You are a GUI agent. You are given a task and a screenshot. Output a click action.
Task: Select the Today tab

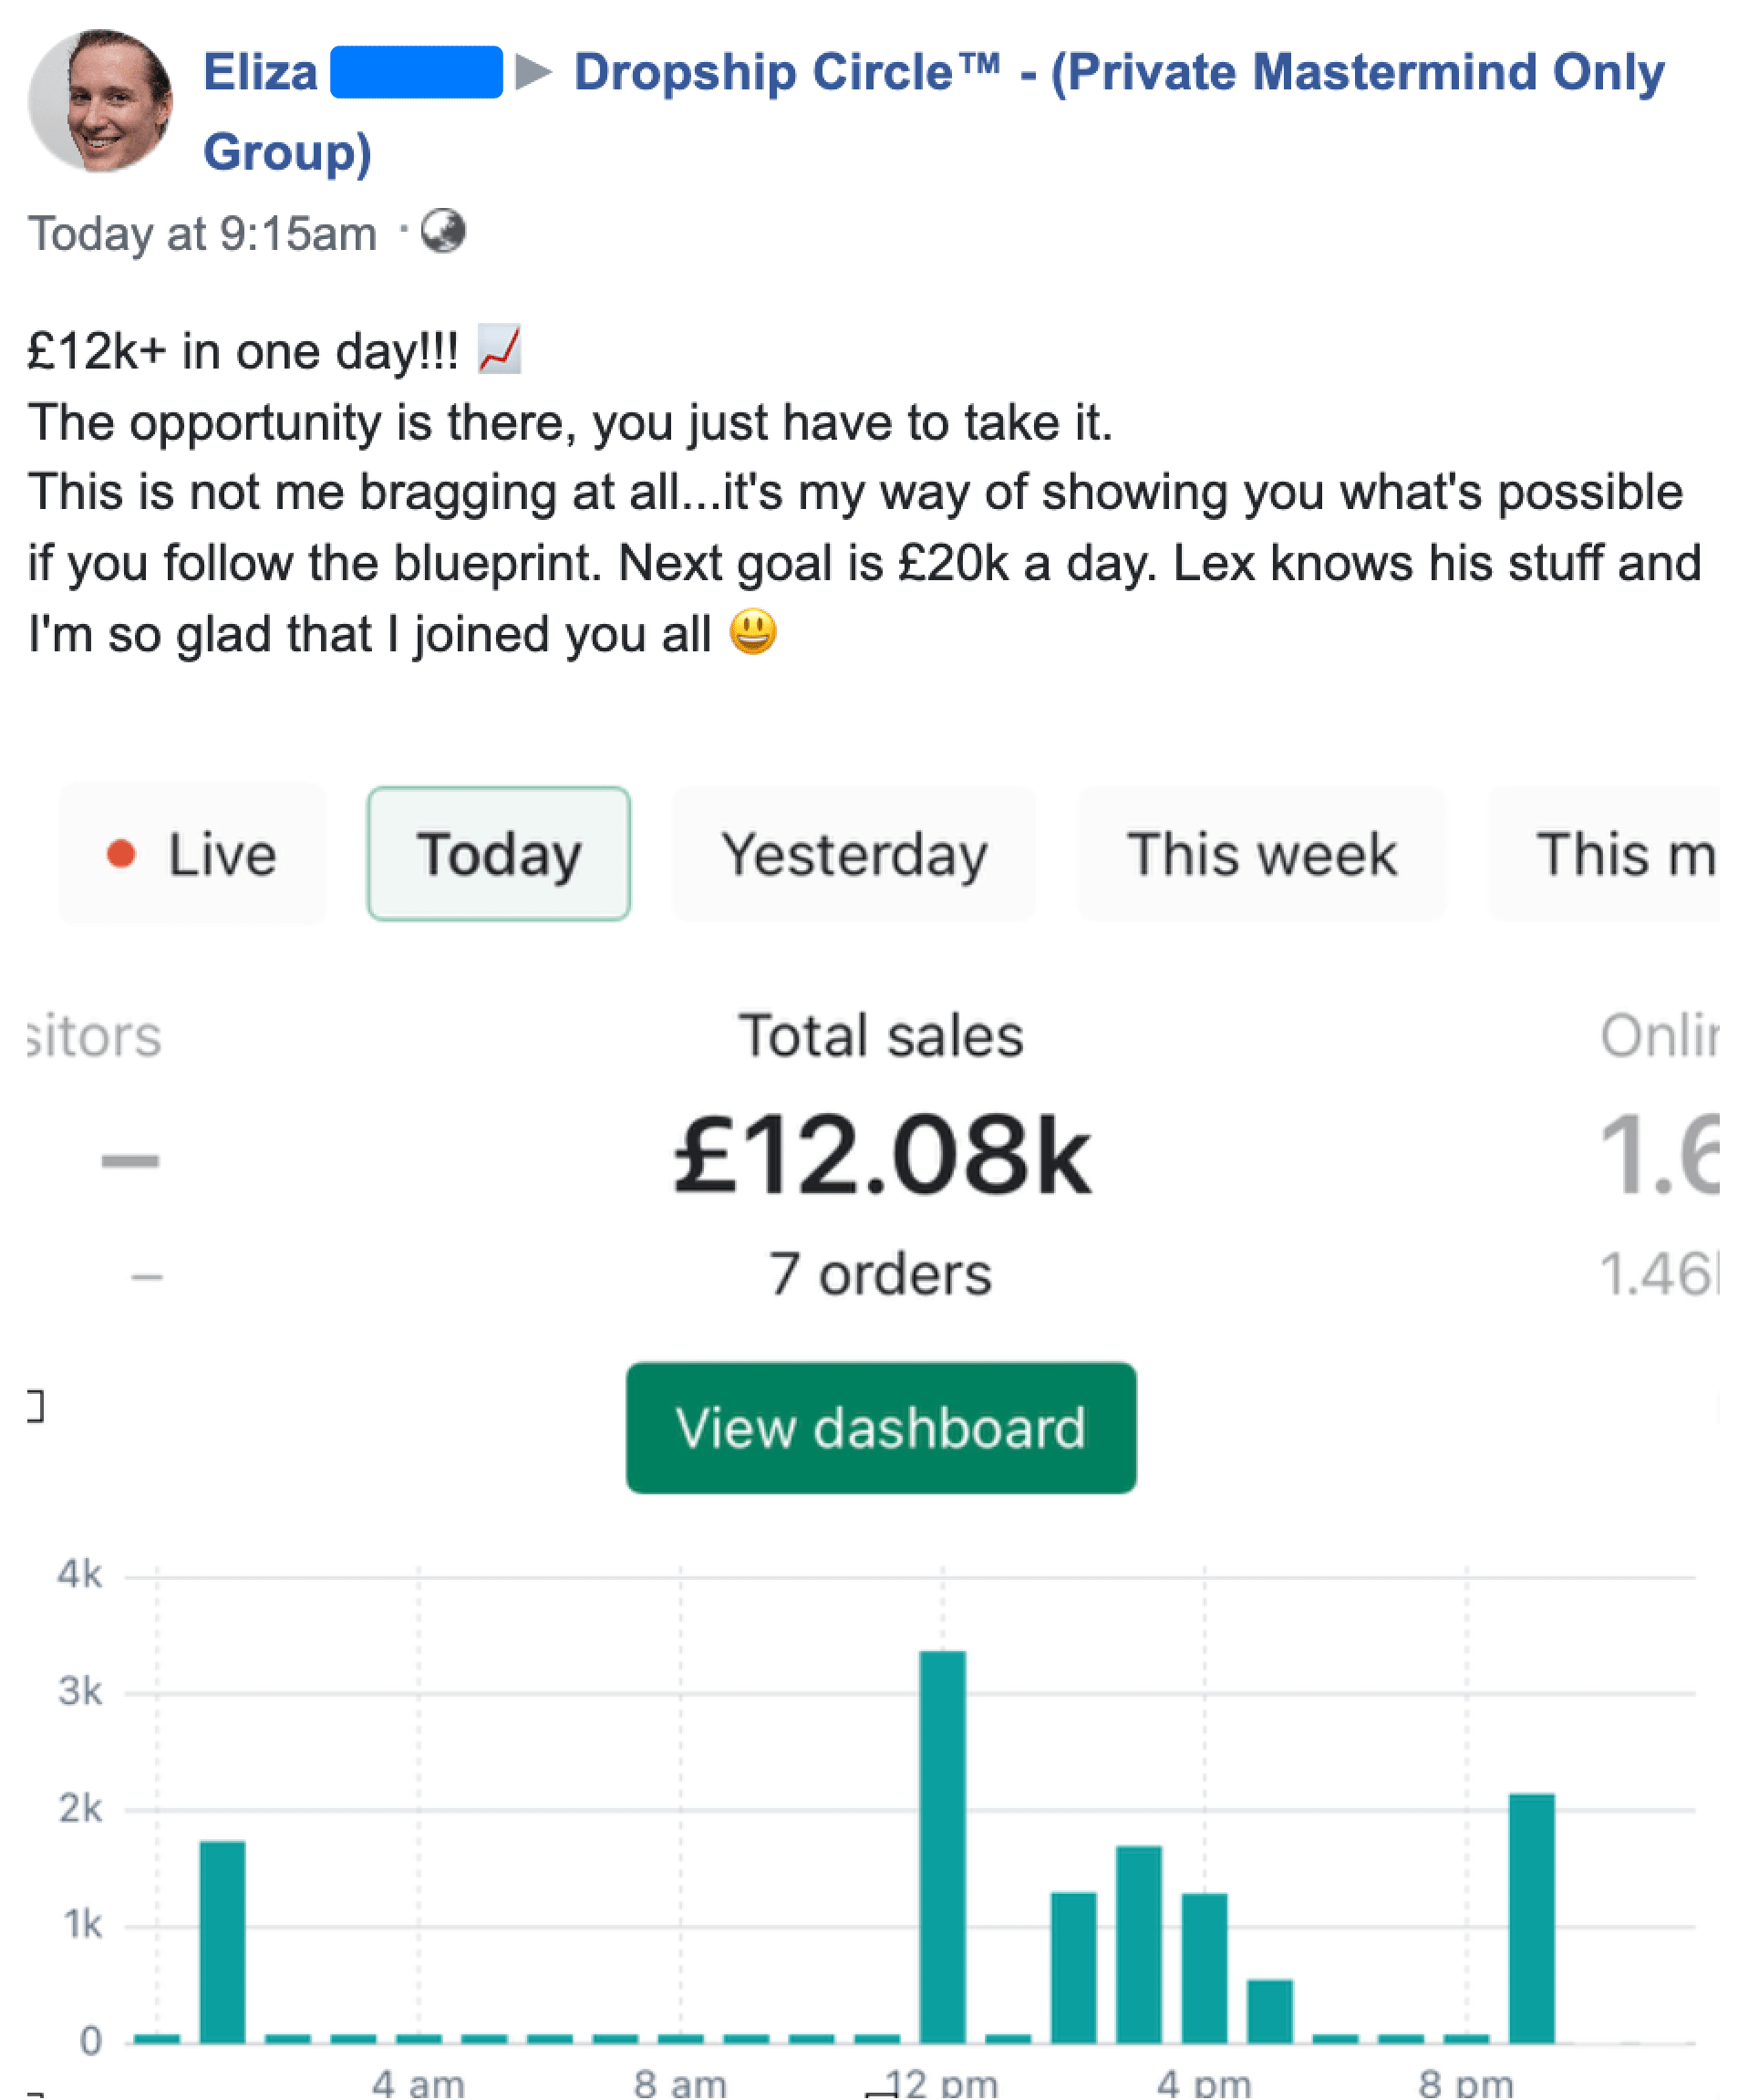499,854
